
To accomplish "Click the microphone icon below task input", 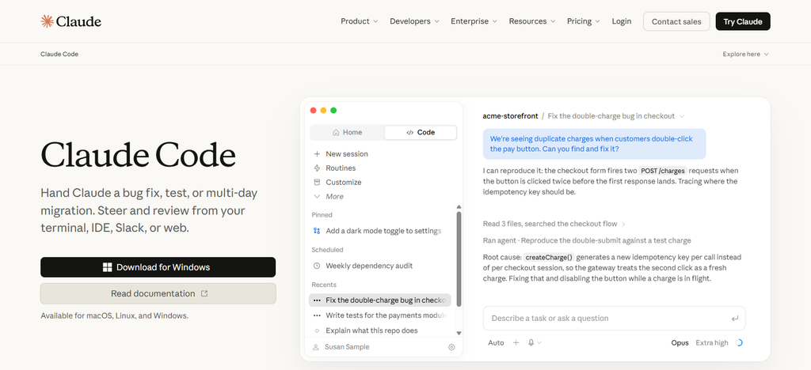I will 531,342.
